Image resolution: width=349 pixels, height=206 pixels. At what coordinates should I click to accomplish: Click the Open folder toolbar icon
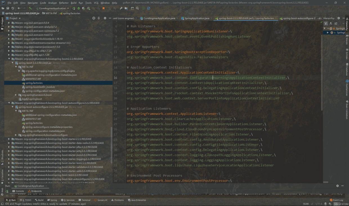3,8
